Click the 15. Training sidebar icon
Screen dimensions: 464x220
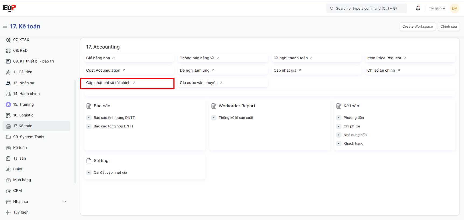click(x=8, y=105)
